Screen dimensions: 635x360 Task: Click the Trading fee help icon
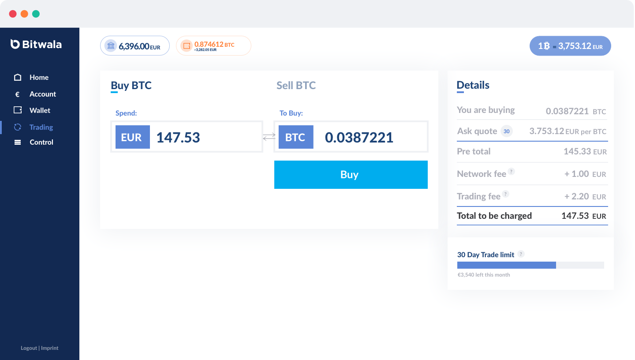tap(506, 194)
